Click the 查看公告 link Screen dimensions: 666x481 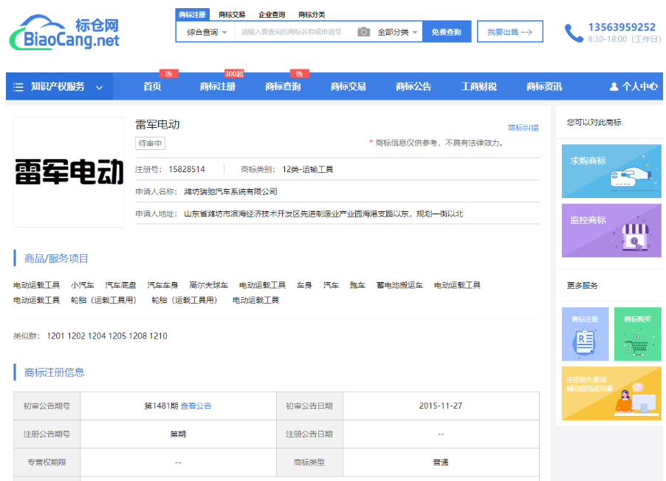[196, 406]
